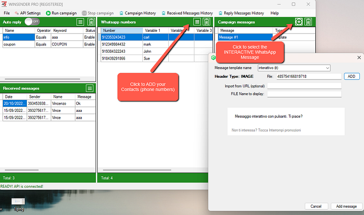This screenshot has height=215, width=364.
Task: Click the 'mark' variable cell
Action: 156,44
